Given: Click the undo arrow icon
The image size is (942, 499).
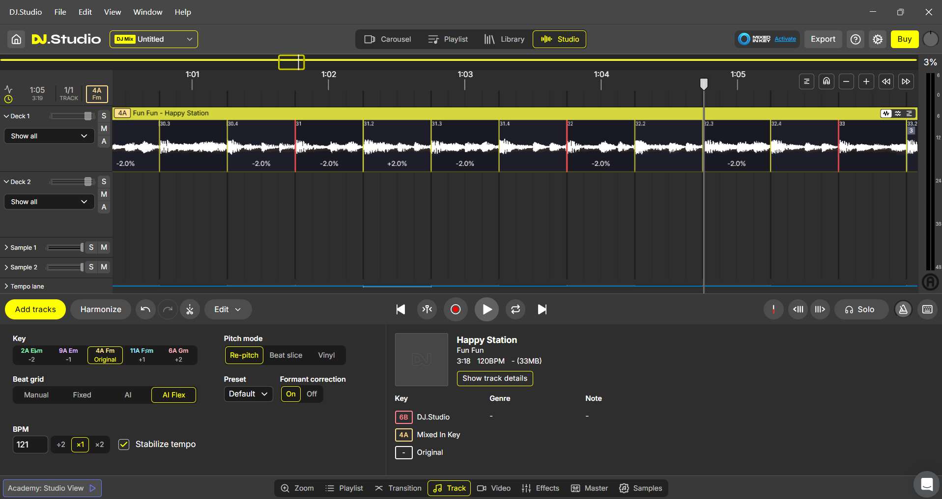Looking at the screenshot, I should point(145,310).
